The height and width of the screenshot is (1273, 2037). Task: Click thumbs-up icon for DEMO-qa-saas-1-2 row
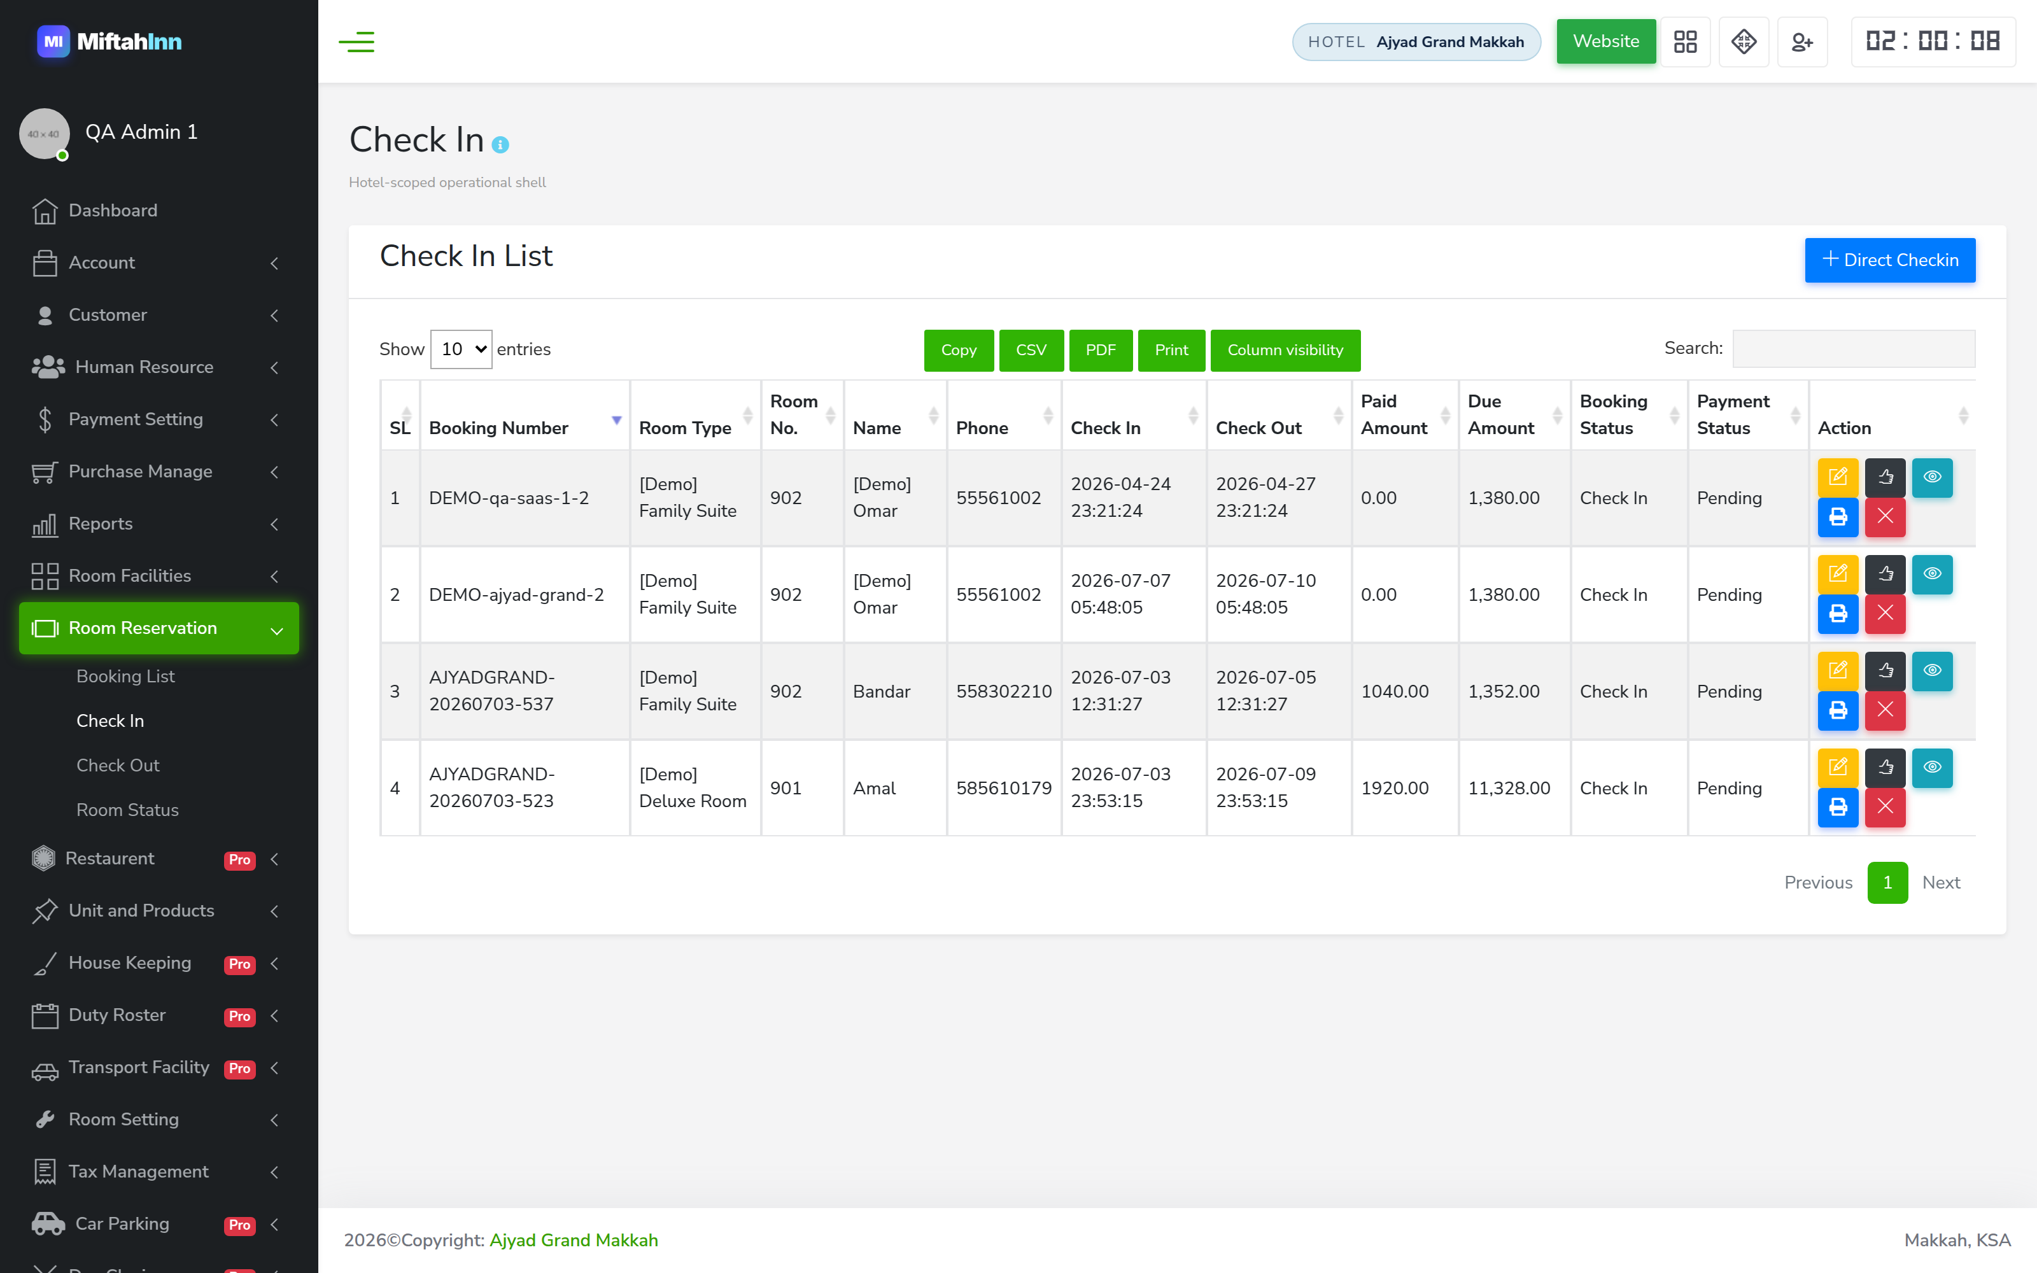coord(1885,477)
